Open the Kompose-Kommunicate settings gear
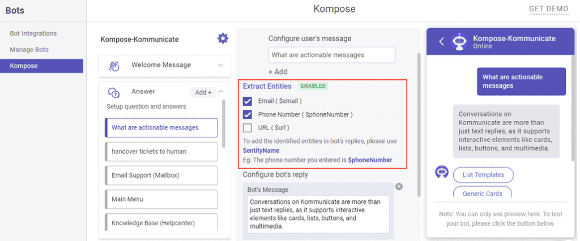 (223, 38)
